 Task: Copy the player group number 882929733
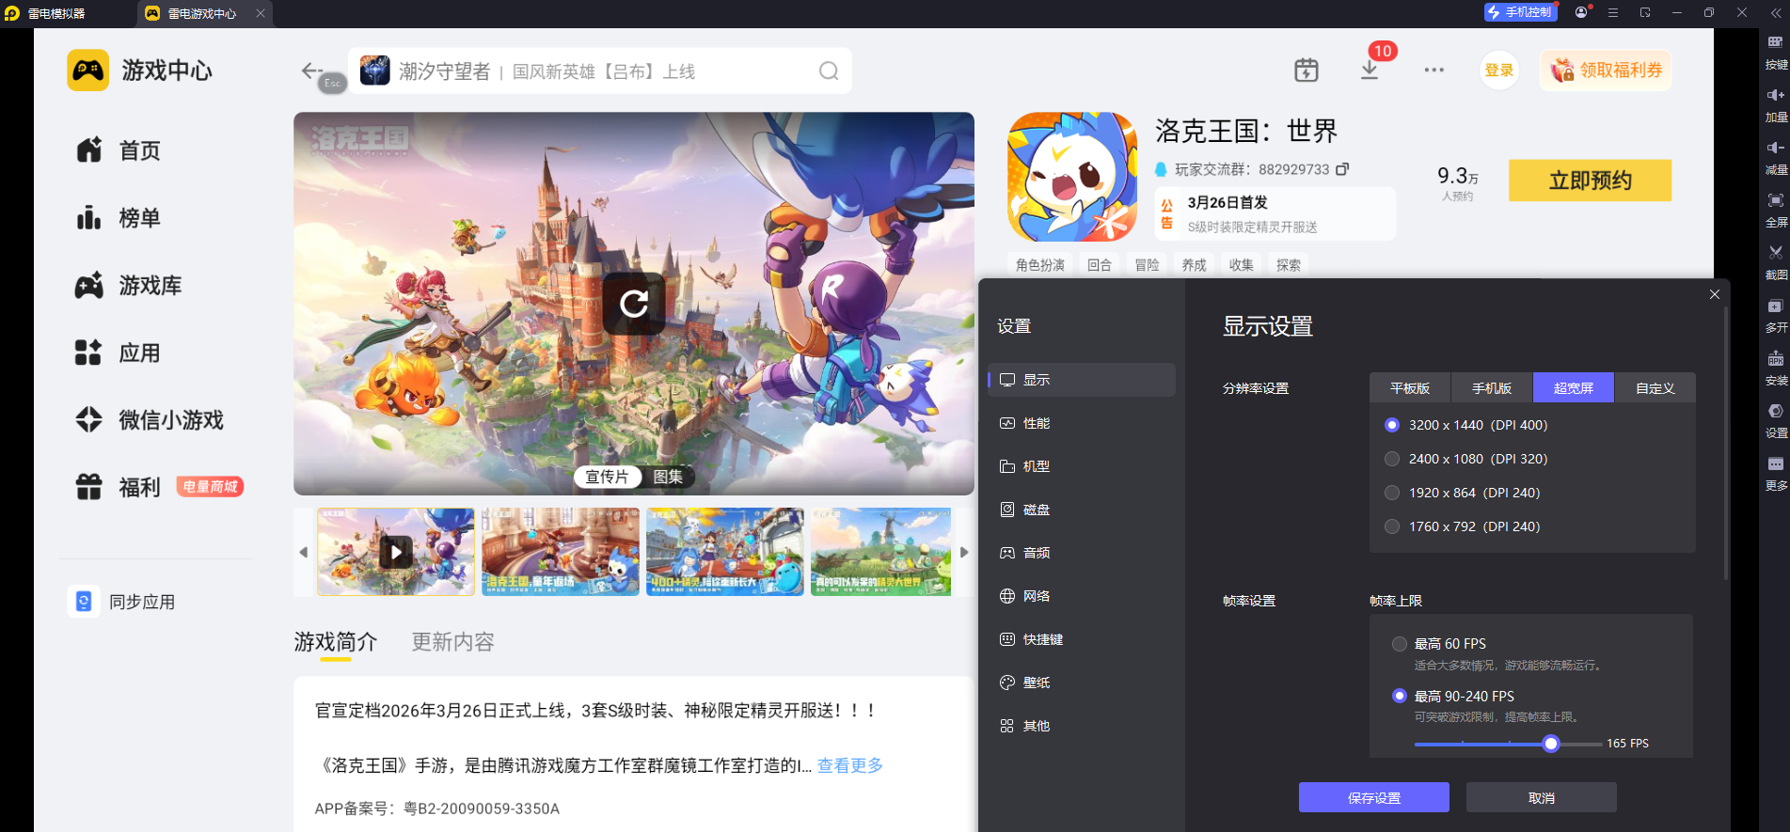coord(1342,169)
